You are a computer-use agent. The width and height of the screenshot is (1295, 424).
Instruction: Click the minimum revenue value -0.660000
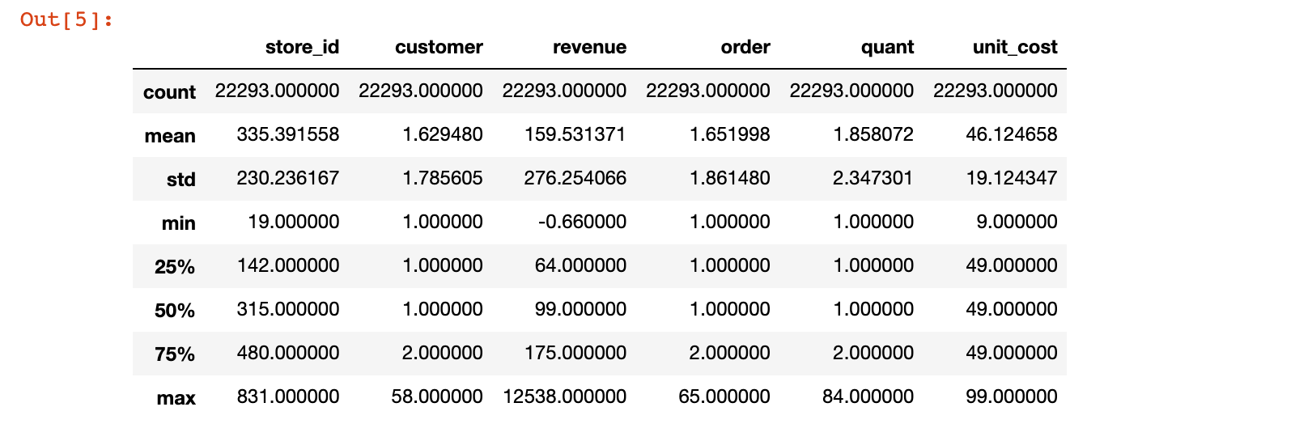(x=582, y=222)
